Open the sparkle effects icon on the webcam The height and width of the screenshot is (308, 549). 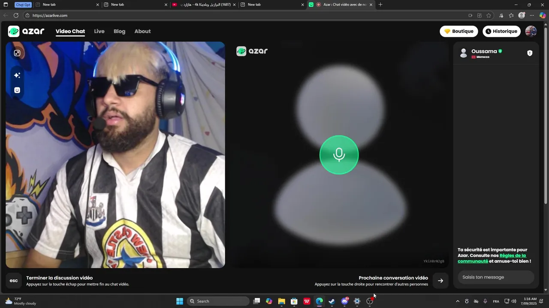(17, 75)
